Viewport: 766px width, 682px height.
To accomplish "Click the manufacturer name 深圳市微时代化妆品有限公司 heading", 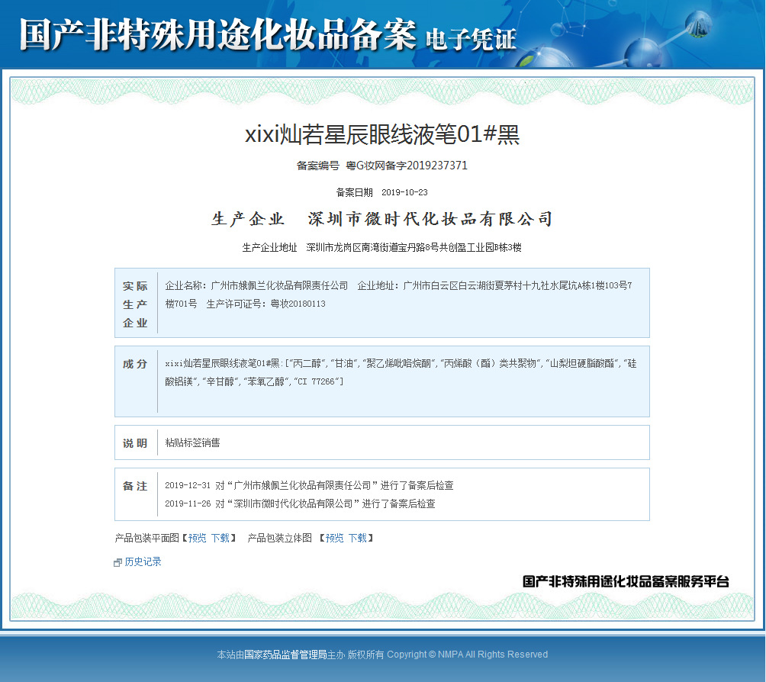I will coord(430,219).
